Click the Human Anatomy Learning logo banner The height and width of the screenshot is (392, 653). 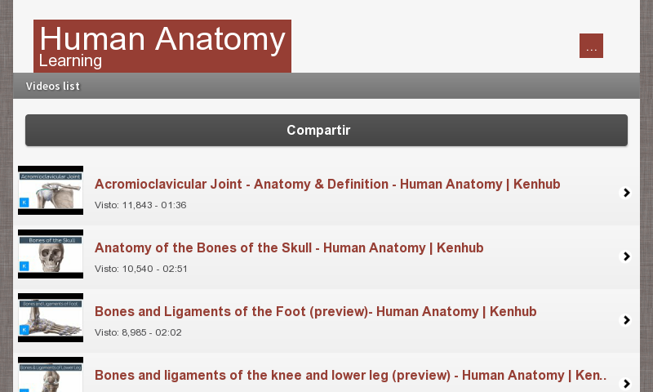[162, 46]
